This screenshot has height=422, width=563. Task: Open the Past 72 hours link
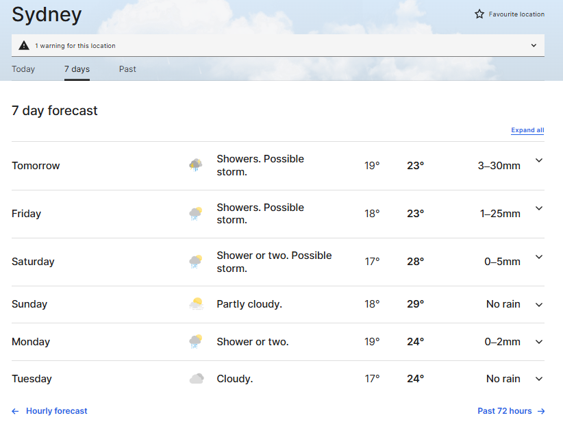click(x=511, y=411)
